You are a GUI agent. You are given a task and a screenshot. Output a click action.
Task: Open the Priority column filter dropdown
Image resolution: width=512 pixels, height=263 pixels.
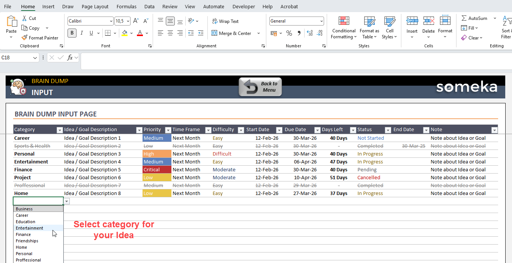point(168,130)
